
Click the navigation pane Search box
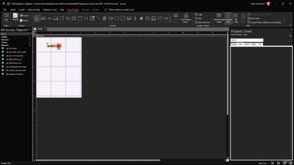(x=15, y=33)
